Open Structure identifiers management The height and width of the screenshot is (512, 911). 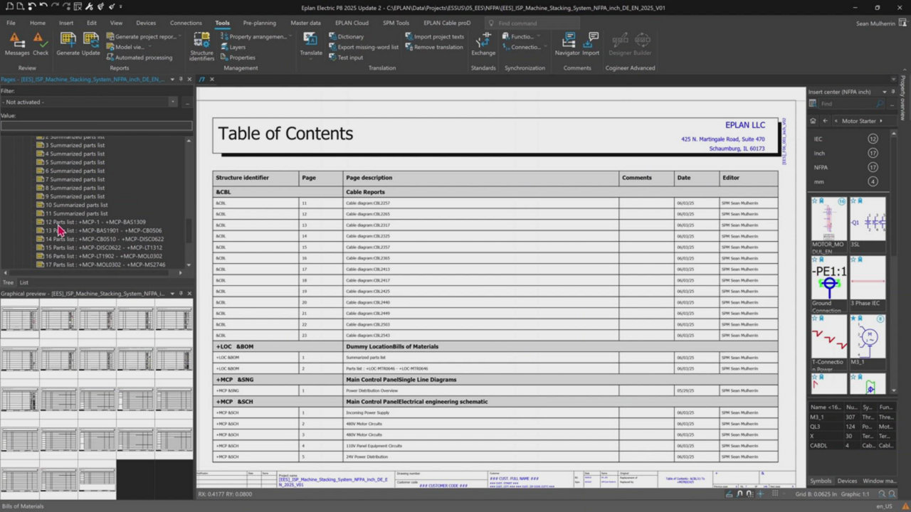pos(201,44)
